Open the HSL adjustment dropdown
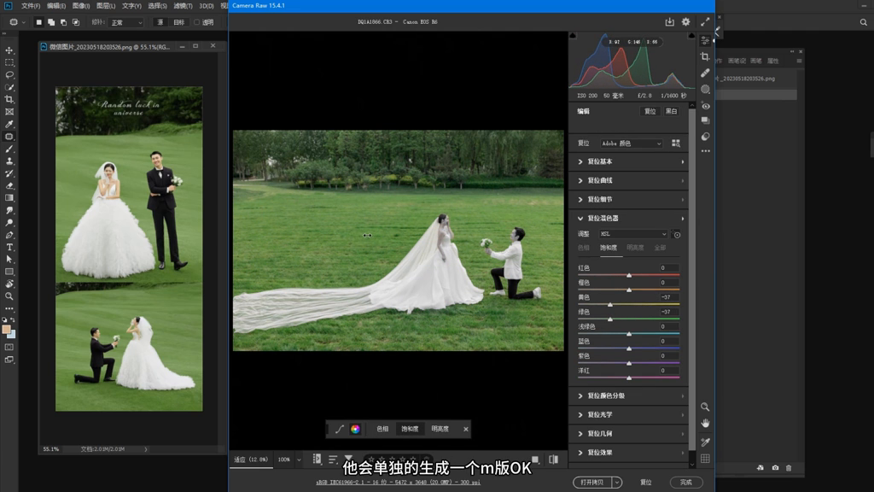Viewport: 874px width, 492px height. pyautogui.click(x=633, y=234)
